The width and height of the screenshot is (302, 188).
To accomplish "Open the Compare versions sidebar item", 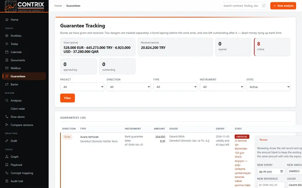I will [24, 125].
